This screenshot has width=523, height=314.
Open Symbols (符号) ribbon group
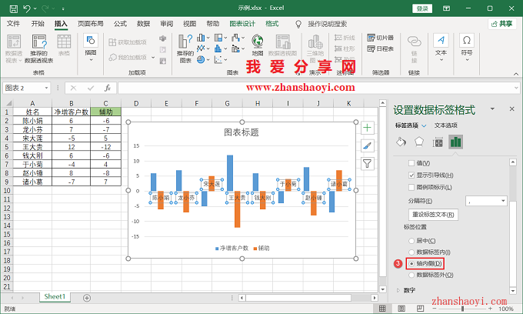tap(467, 48)
